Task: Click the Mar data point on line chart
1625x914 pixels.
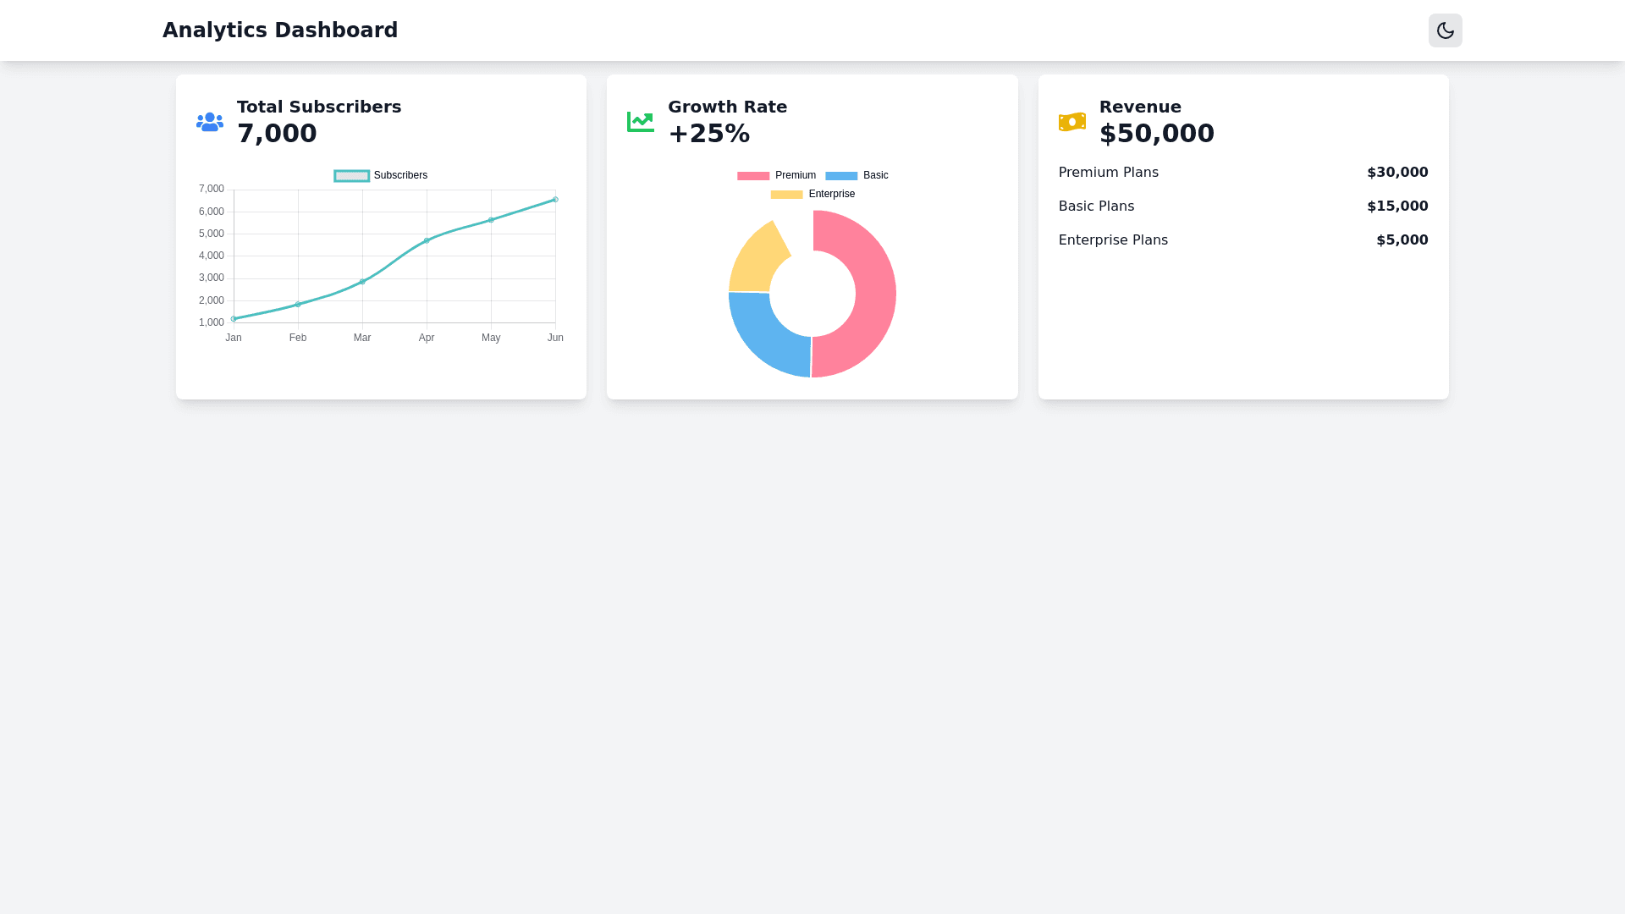Action: [x=362, y=282]
